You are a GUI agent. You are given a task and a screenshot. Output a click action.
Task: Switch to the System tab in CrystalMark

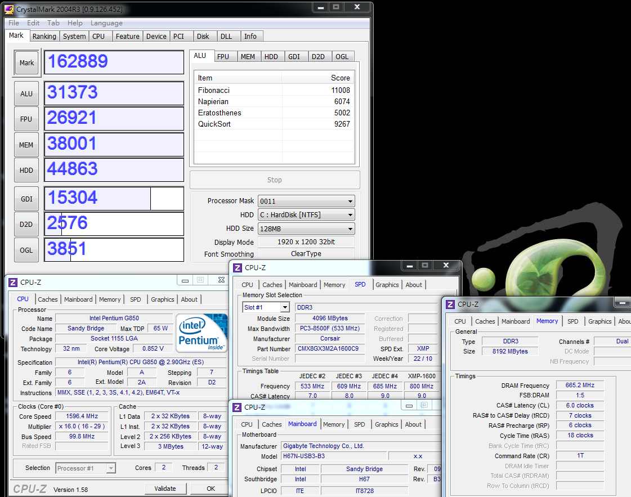pos(74,36)
